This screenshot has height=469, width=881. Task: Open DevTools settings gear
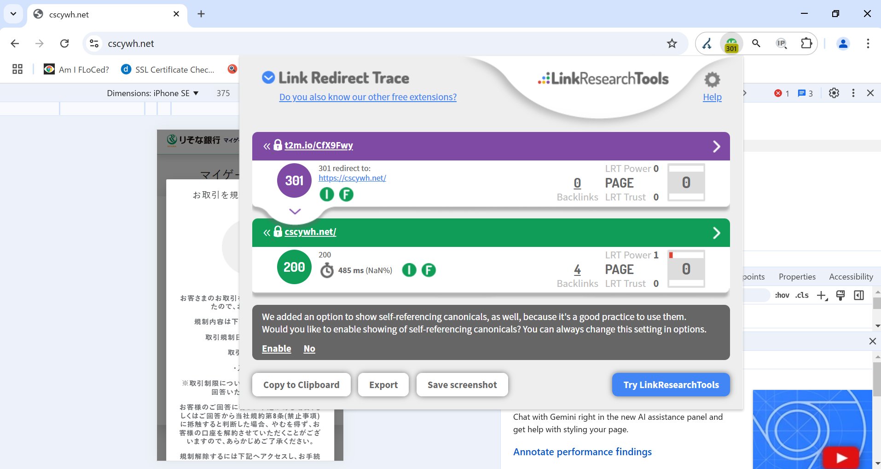tap(834, 93)
